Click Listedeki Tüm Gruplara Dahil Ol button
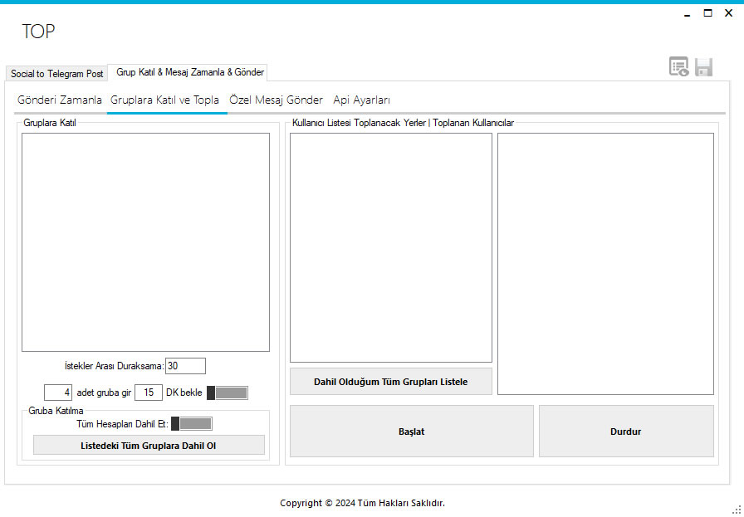The image size is (744, 517). 149,446
